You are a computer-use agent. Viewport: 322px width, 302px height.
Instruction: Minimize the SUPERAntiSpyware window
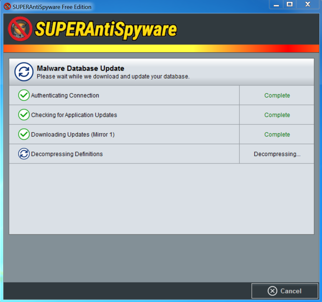(276, 4)
